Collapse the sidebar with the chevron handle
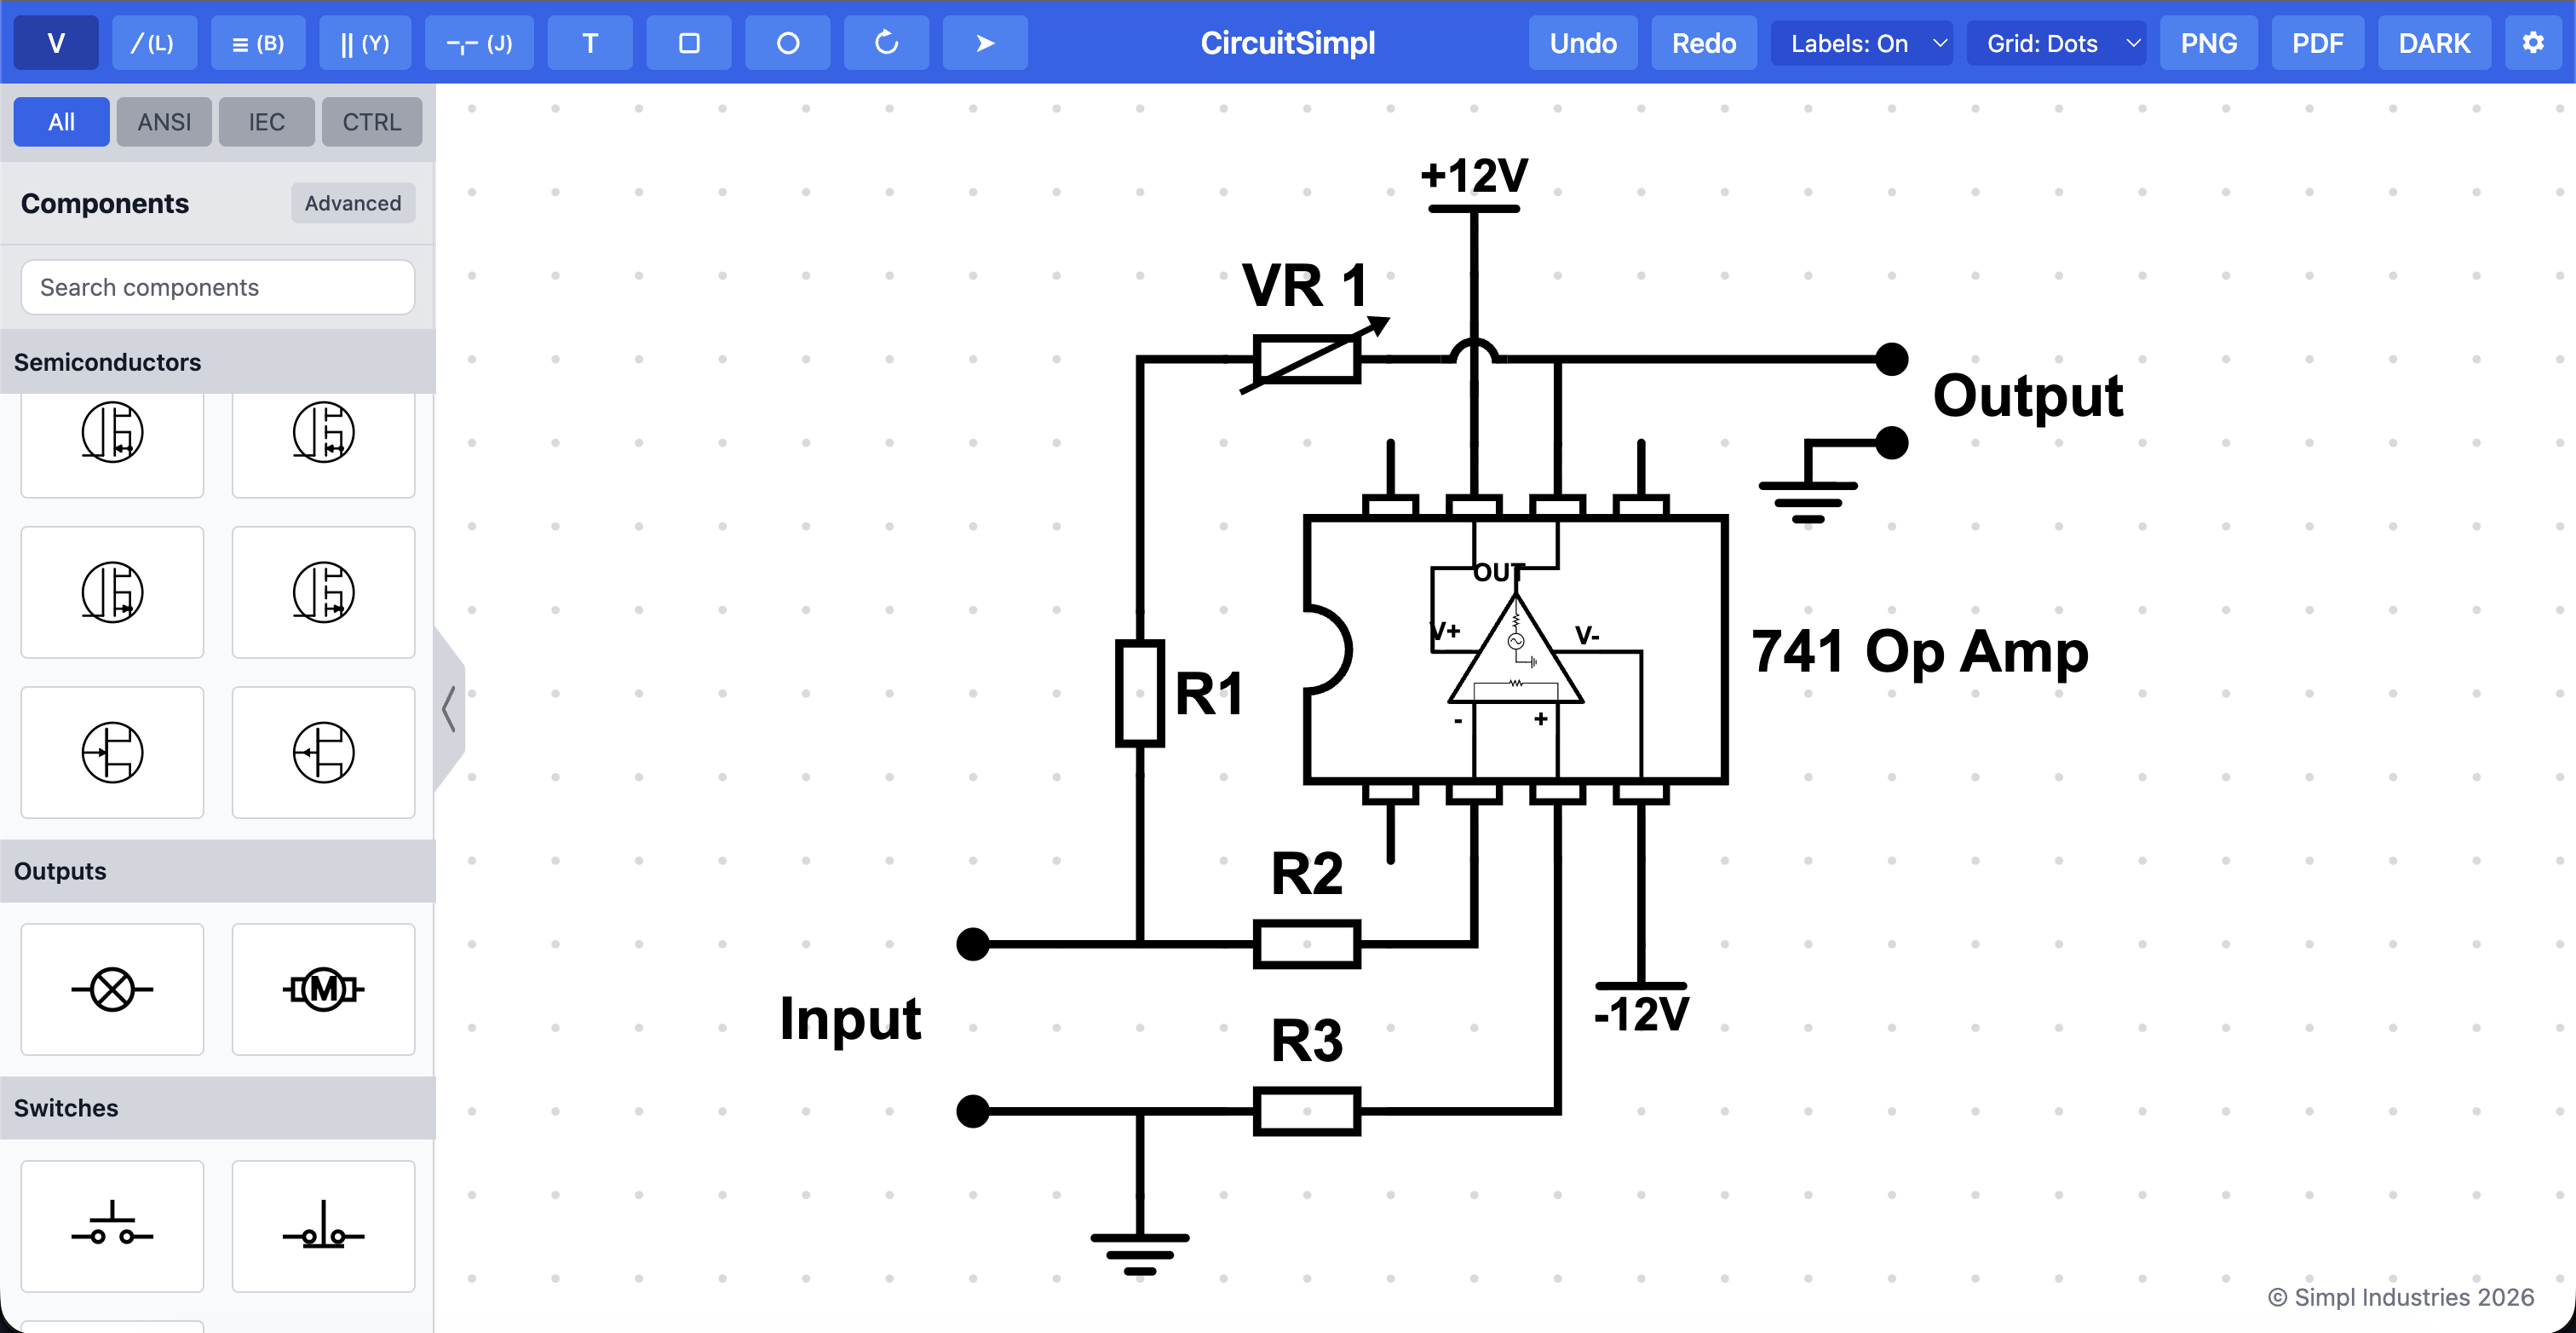Image resolution: width=2576 pixels, height=1333 pixels. point(449,709)
